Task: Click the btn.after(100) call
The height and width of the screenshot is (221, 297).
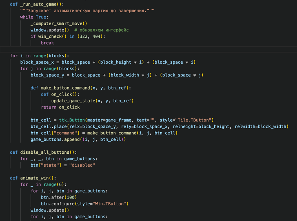Action: click(59, 197)
